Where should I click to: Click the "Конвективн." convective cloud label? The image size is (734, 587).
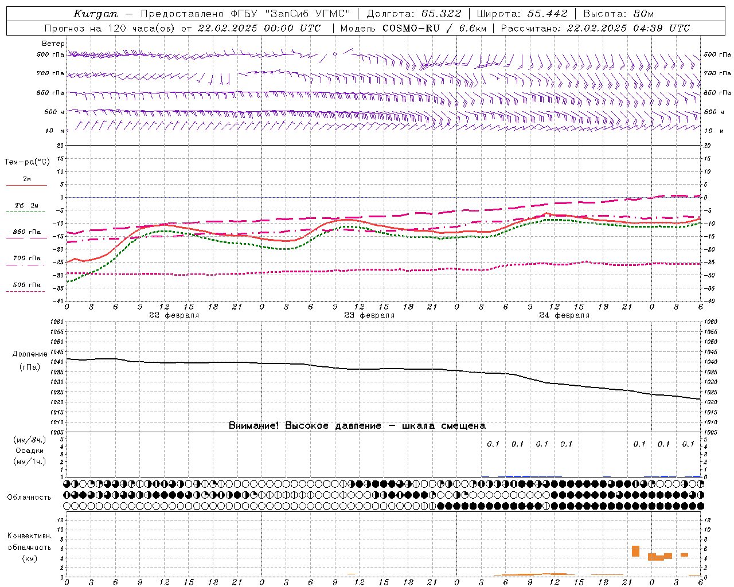coord(30,536)
